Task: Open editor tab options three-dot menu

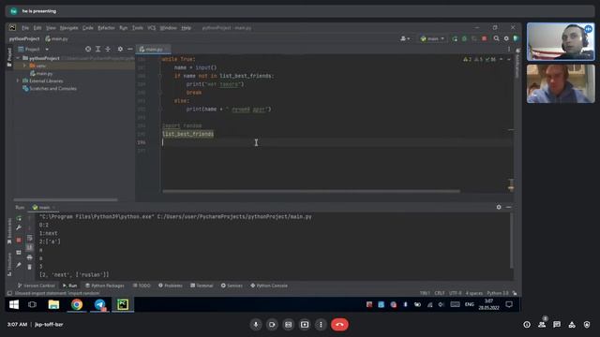Action: click(509, 50)
